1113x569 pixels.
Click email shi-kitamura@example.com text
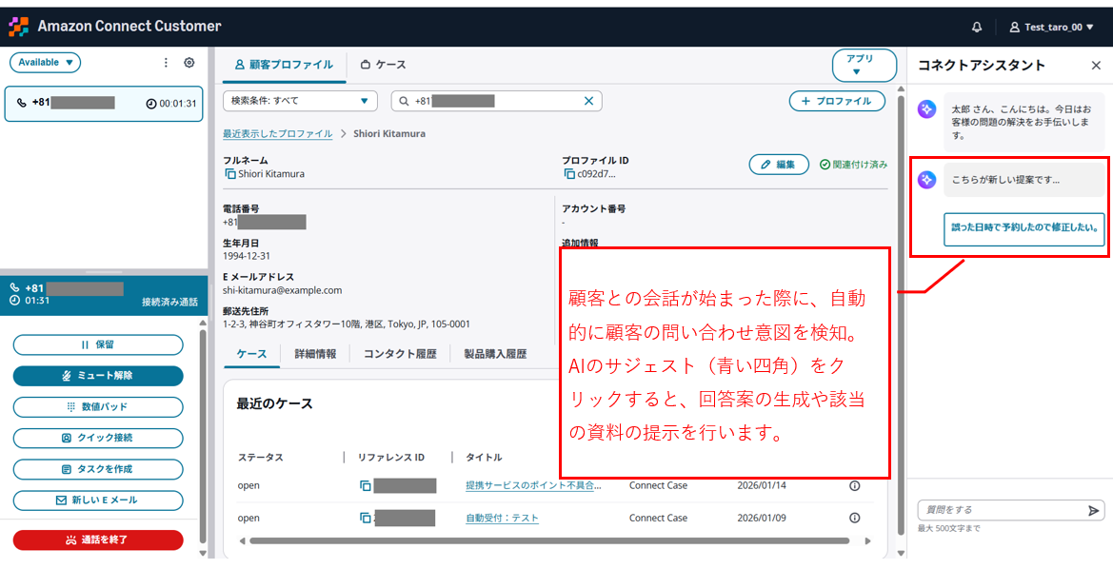pos(283,290)
